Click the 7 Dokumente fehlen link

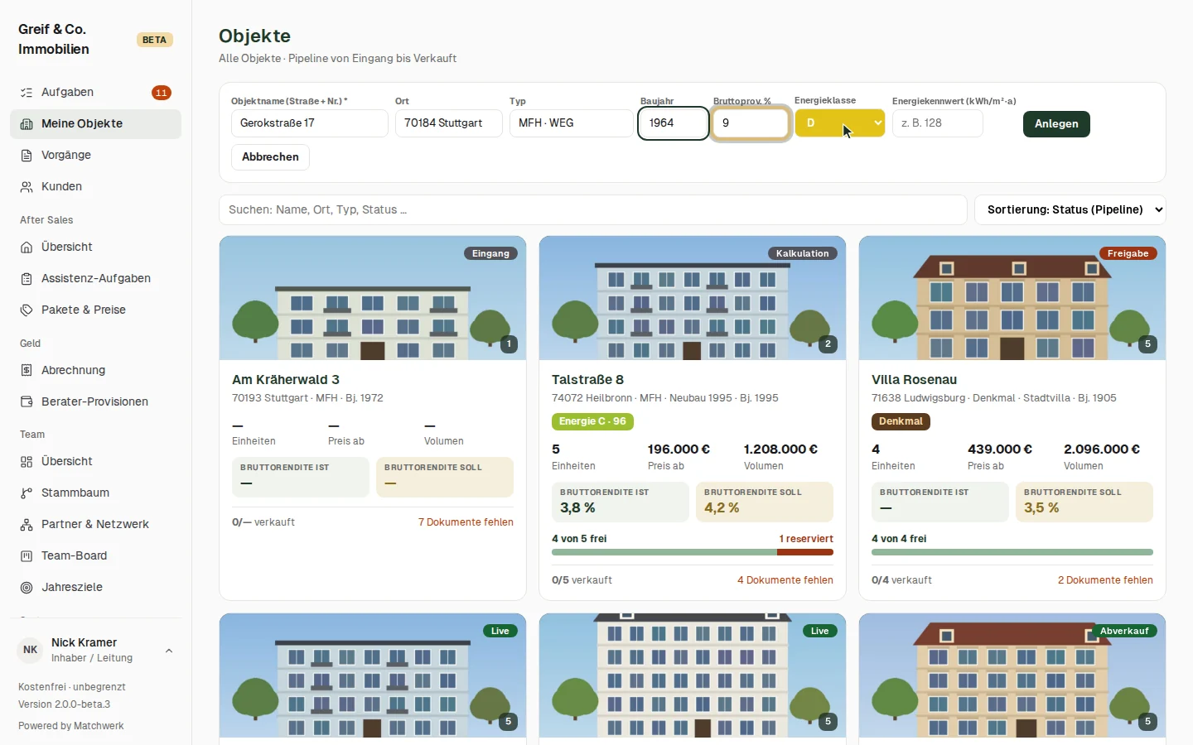click(466, 522)
